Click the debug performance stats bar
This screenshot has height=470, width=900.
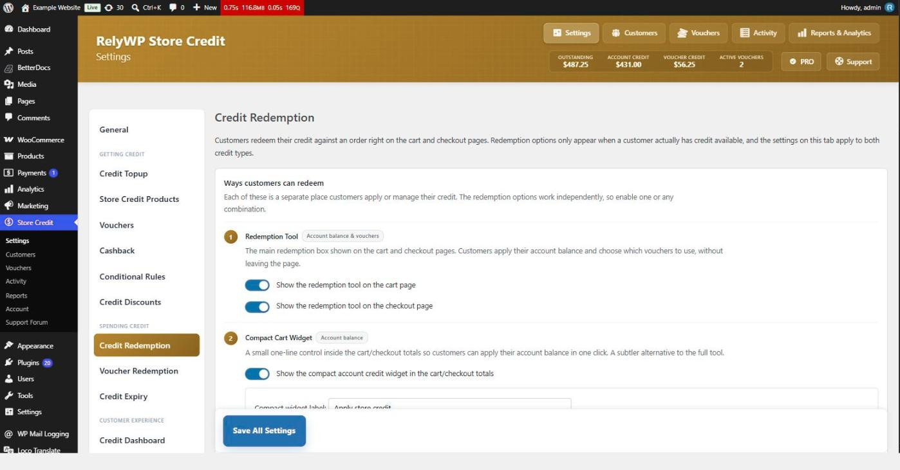click(262, 8)
